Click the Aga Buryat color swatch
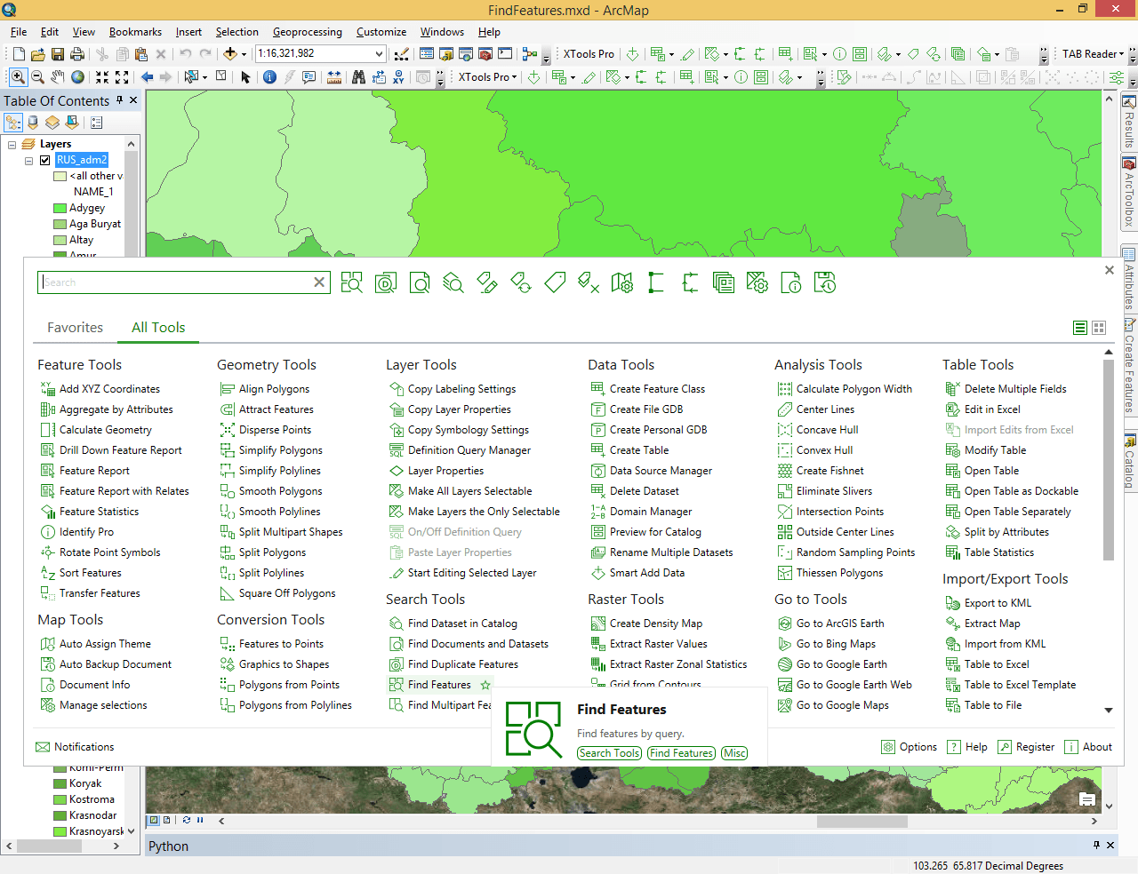Viewport: 1138px width, 874px height. click(x=60, y=224)
